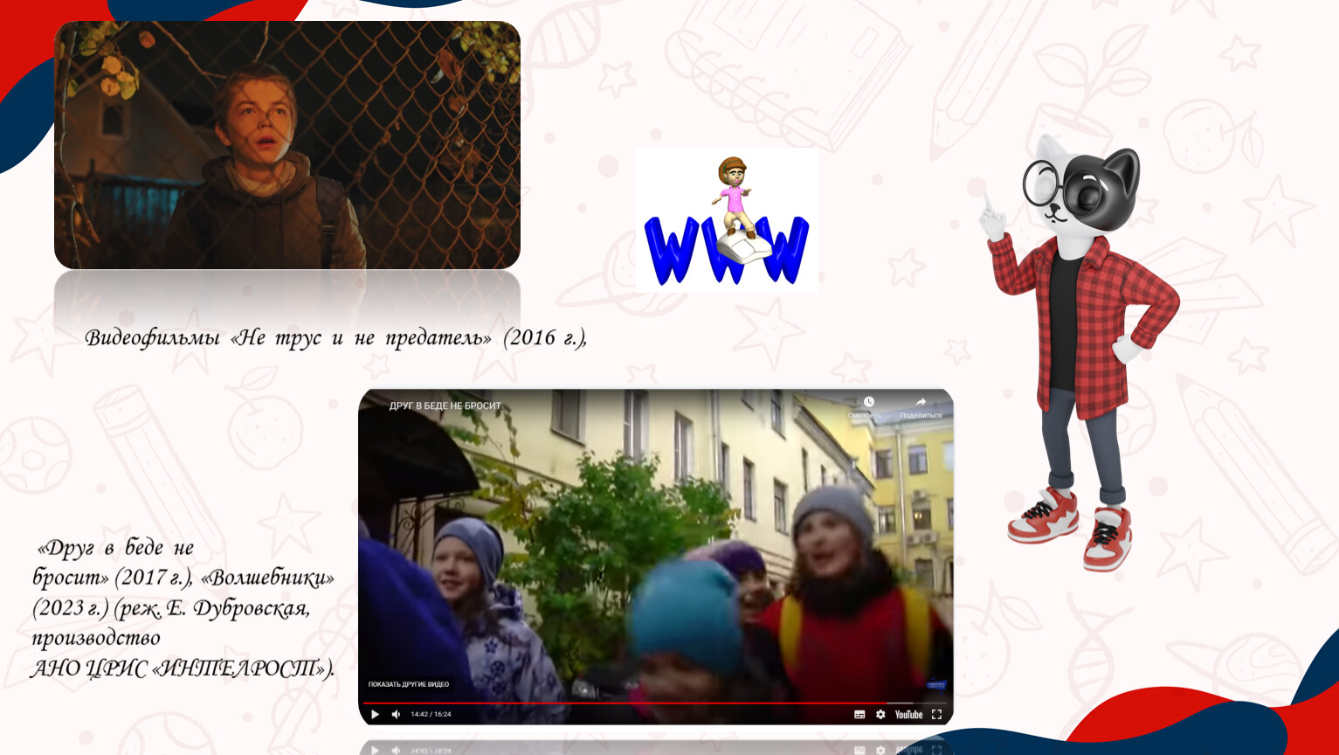Open the video on YouTube via logo
This screenshot has width=1339, height=755.
tap(908, 715)
